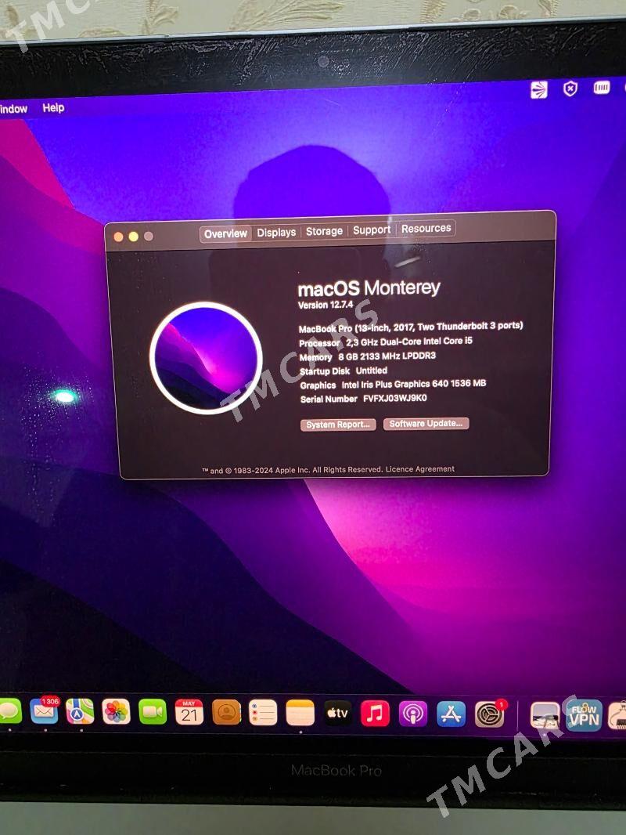Open the Notes app icon
This screenshot has width=626, height=835.
pyautogui.click(x=300, y=713)
